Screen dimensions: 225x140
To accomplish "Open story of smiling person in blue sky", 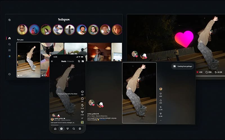I will 82,30.
